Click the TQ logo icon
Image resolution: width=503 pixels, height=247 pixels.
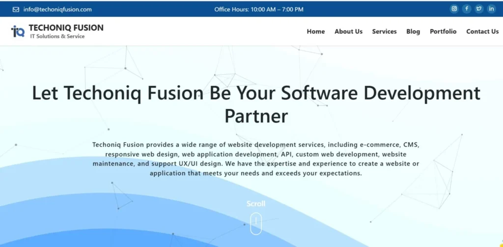point(18,31)
